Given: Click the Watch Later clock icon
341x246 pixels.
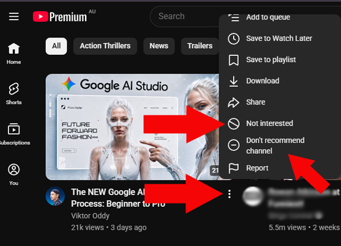Looking at the screenshot, I should [x=234, y=39].
